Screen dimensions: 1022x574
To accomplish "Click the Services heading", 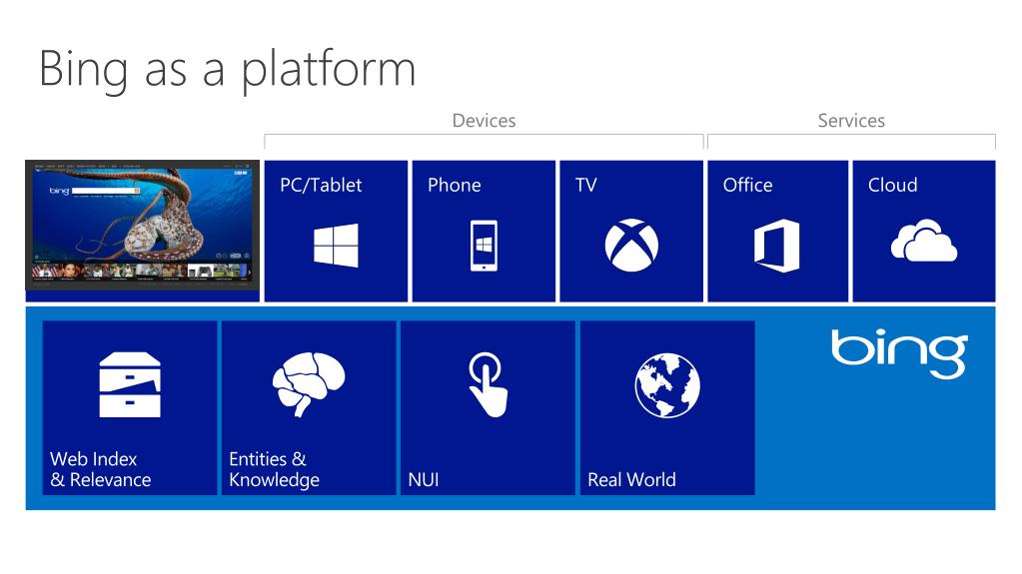I will coord(851,121).
